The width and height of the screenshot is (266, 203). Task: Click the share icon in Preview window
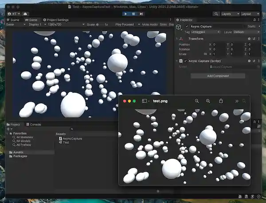[x=221, y=101]
